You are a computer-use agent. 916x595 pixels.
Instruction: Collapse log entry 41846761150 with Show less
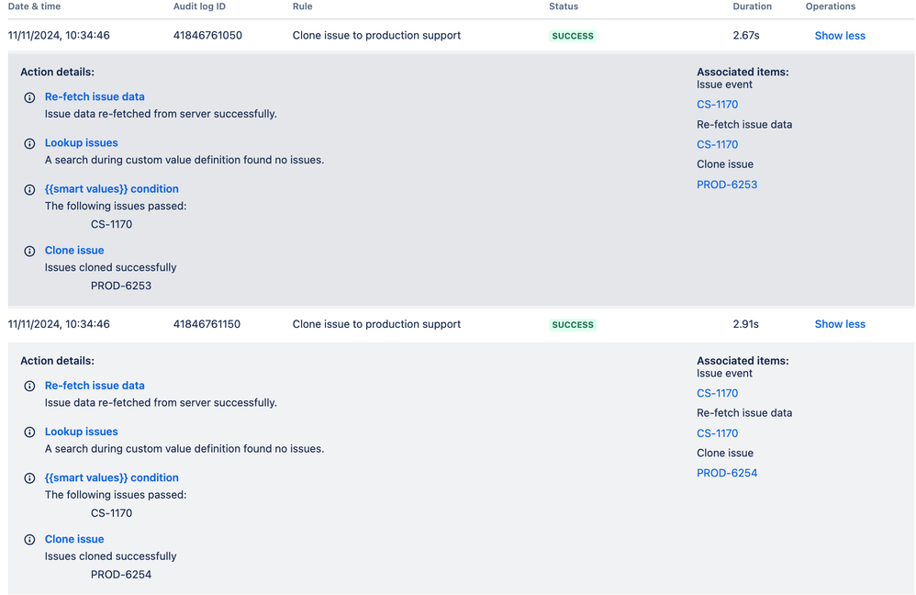click(x=840, y=324)
